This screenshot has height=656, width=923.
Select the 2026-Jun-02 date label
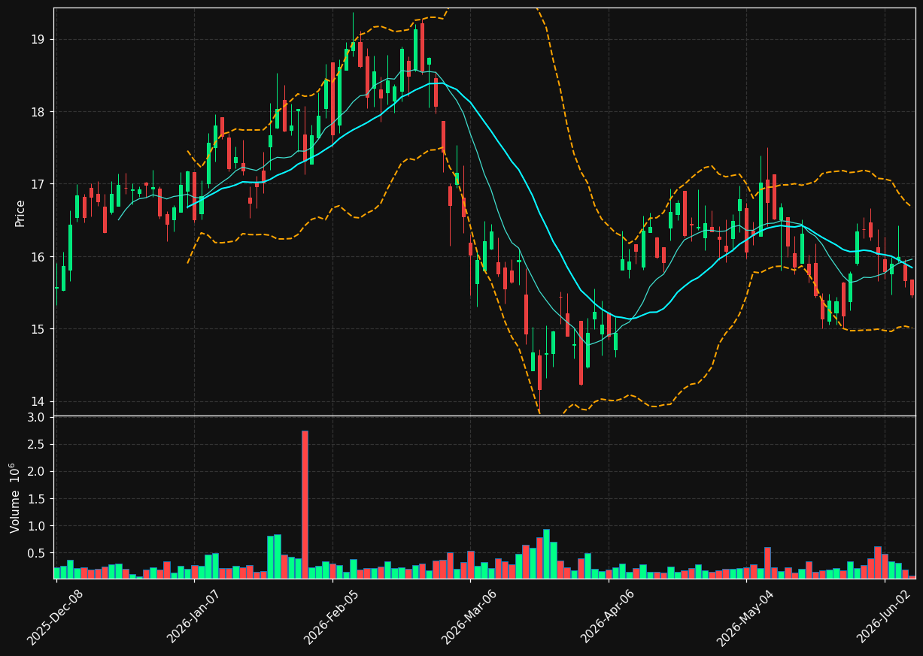(884, 616)
